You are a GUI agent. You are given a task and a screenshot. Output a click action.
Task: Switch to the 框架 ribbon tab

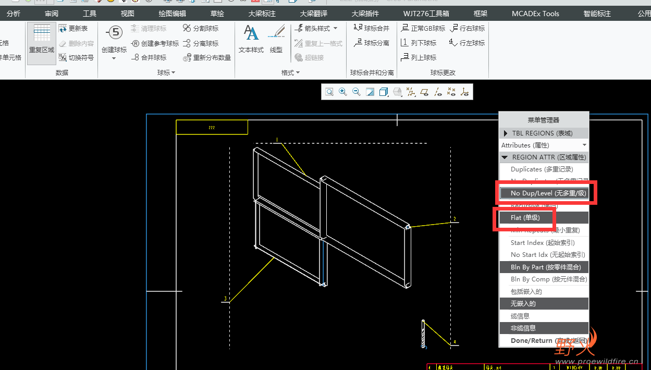[x=481, y=14]
